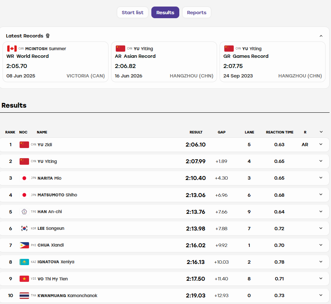This screenshot has width=331, height=304.
Task: Expand details for YU Yiting's result row
Action: point(321,161)
